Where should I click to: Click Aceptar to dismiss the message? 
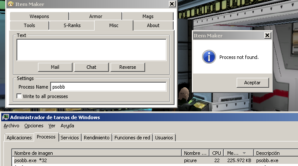253,83
